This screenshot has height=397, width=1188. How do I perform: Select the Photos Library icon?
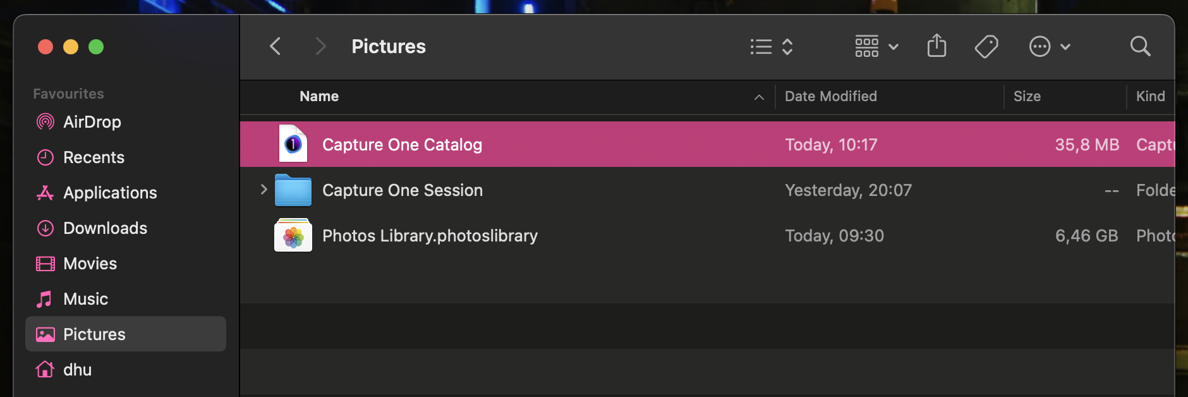click(293, 236)
